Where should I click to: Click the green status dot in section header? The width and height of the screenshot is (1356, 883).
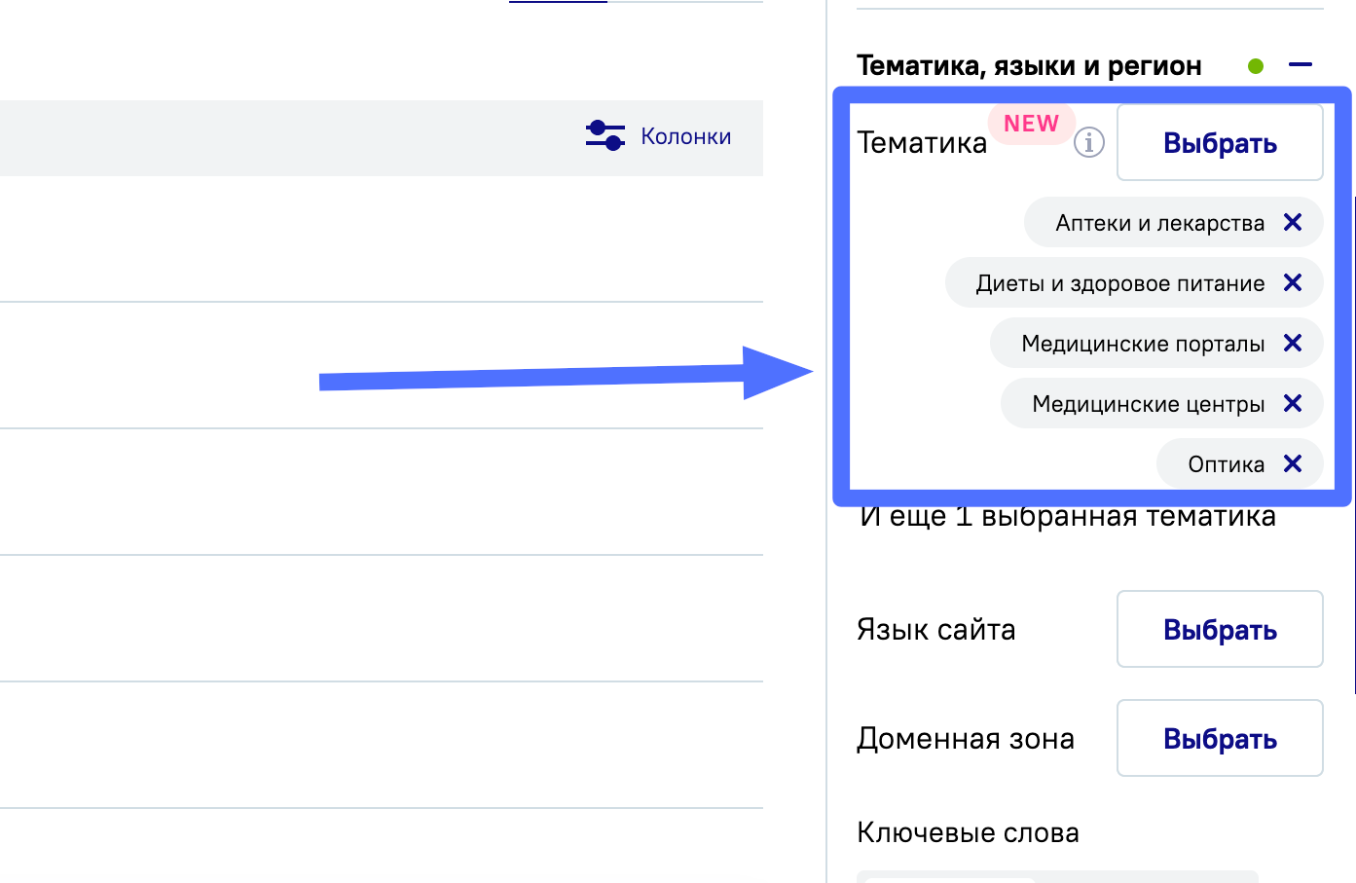[x=1256, y=66]
